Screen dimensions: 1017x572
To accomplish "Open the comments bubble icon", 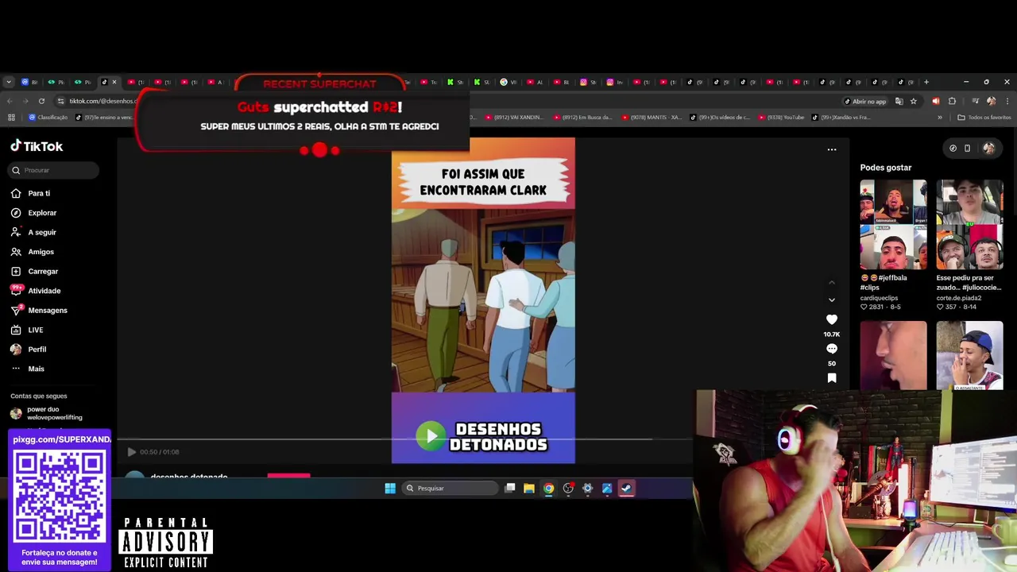I will point(832,349).
